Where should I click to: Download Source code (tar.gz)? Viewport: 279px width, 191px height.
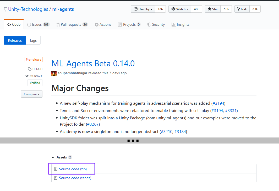[75, 178]
